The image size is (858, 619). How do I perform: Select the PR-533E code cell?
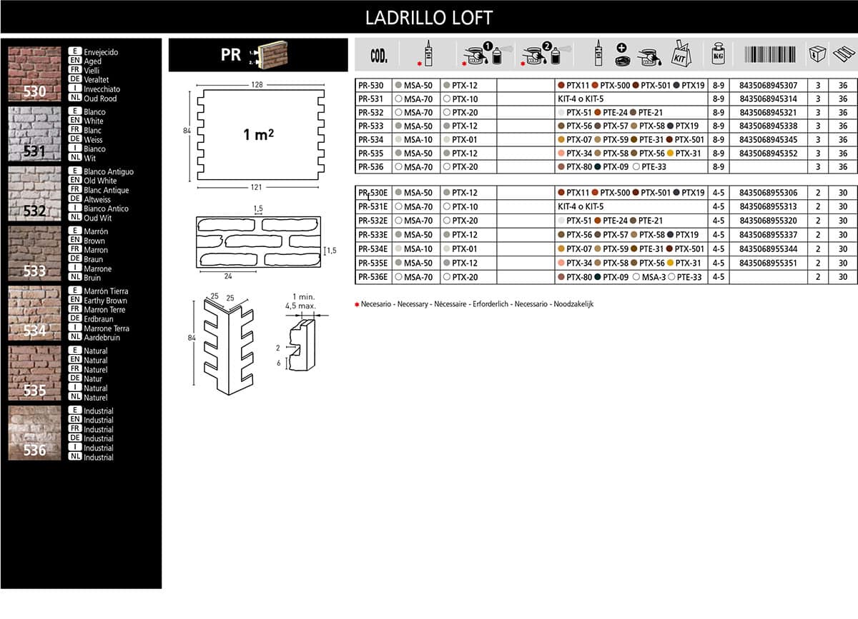tap(373, 235)
